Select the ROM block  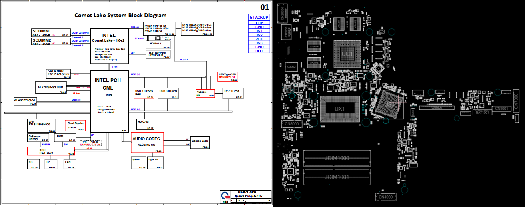(x=64, y=138)
